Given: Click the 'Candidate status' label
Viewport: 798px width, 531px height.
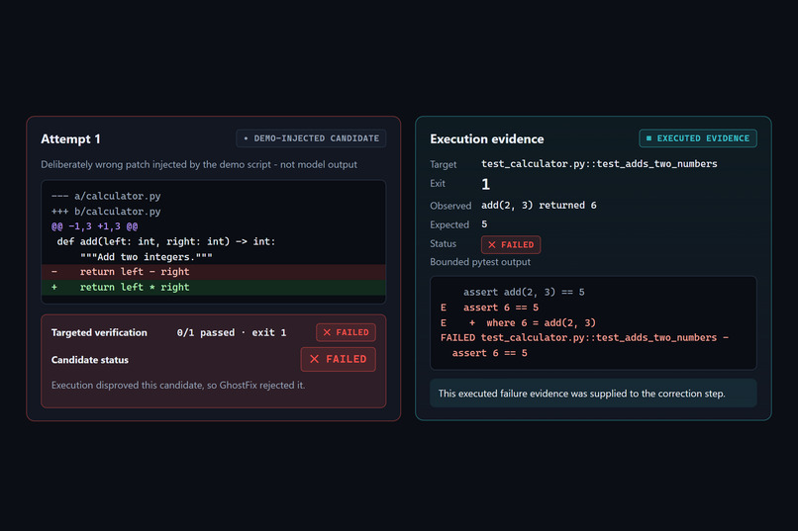Looking at the screenshot, I should [x=90, y=360].
